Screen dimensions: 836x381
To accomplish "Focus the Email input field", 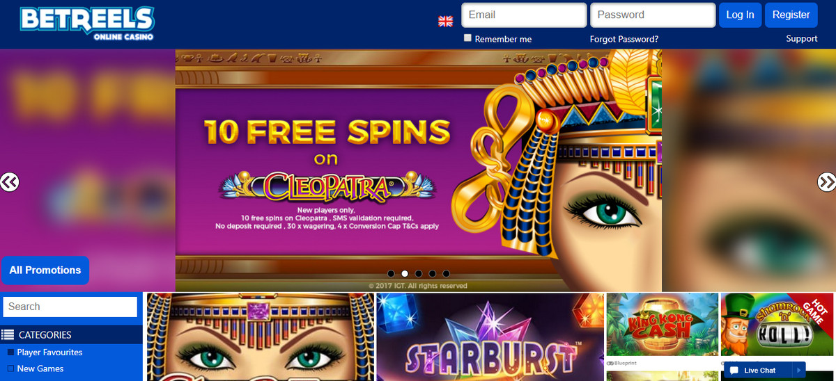I will (x=524, y=15).
